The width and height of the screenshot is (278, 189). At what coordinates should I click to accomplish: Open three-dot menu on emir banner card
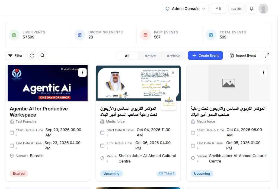click(x=173, y=72)
